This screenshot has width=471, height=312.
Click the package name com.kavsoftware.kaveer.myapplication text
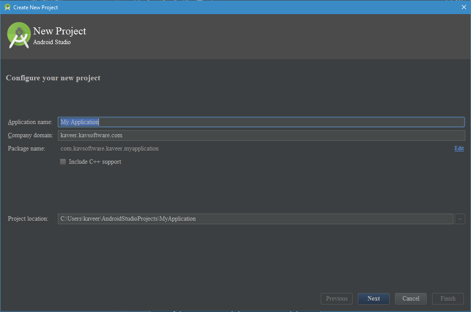coord(110,149)
